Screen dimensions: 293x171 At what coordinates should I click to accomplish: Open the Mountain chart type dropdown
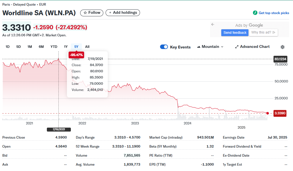coord(210,46)
